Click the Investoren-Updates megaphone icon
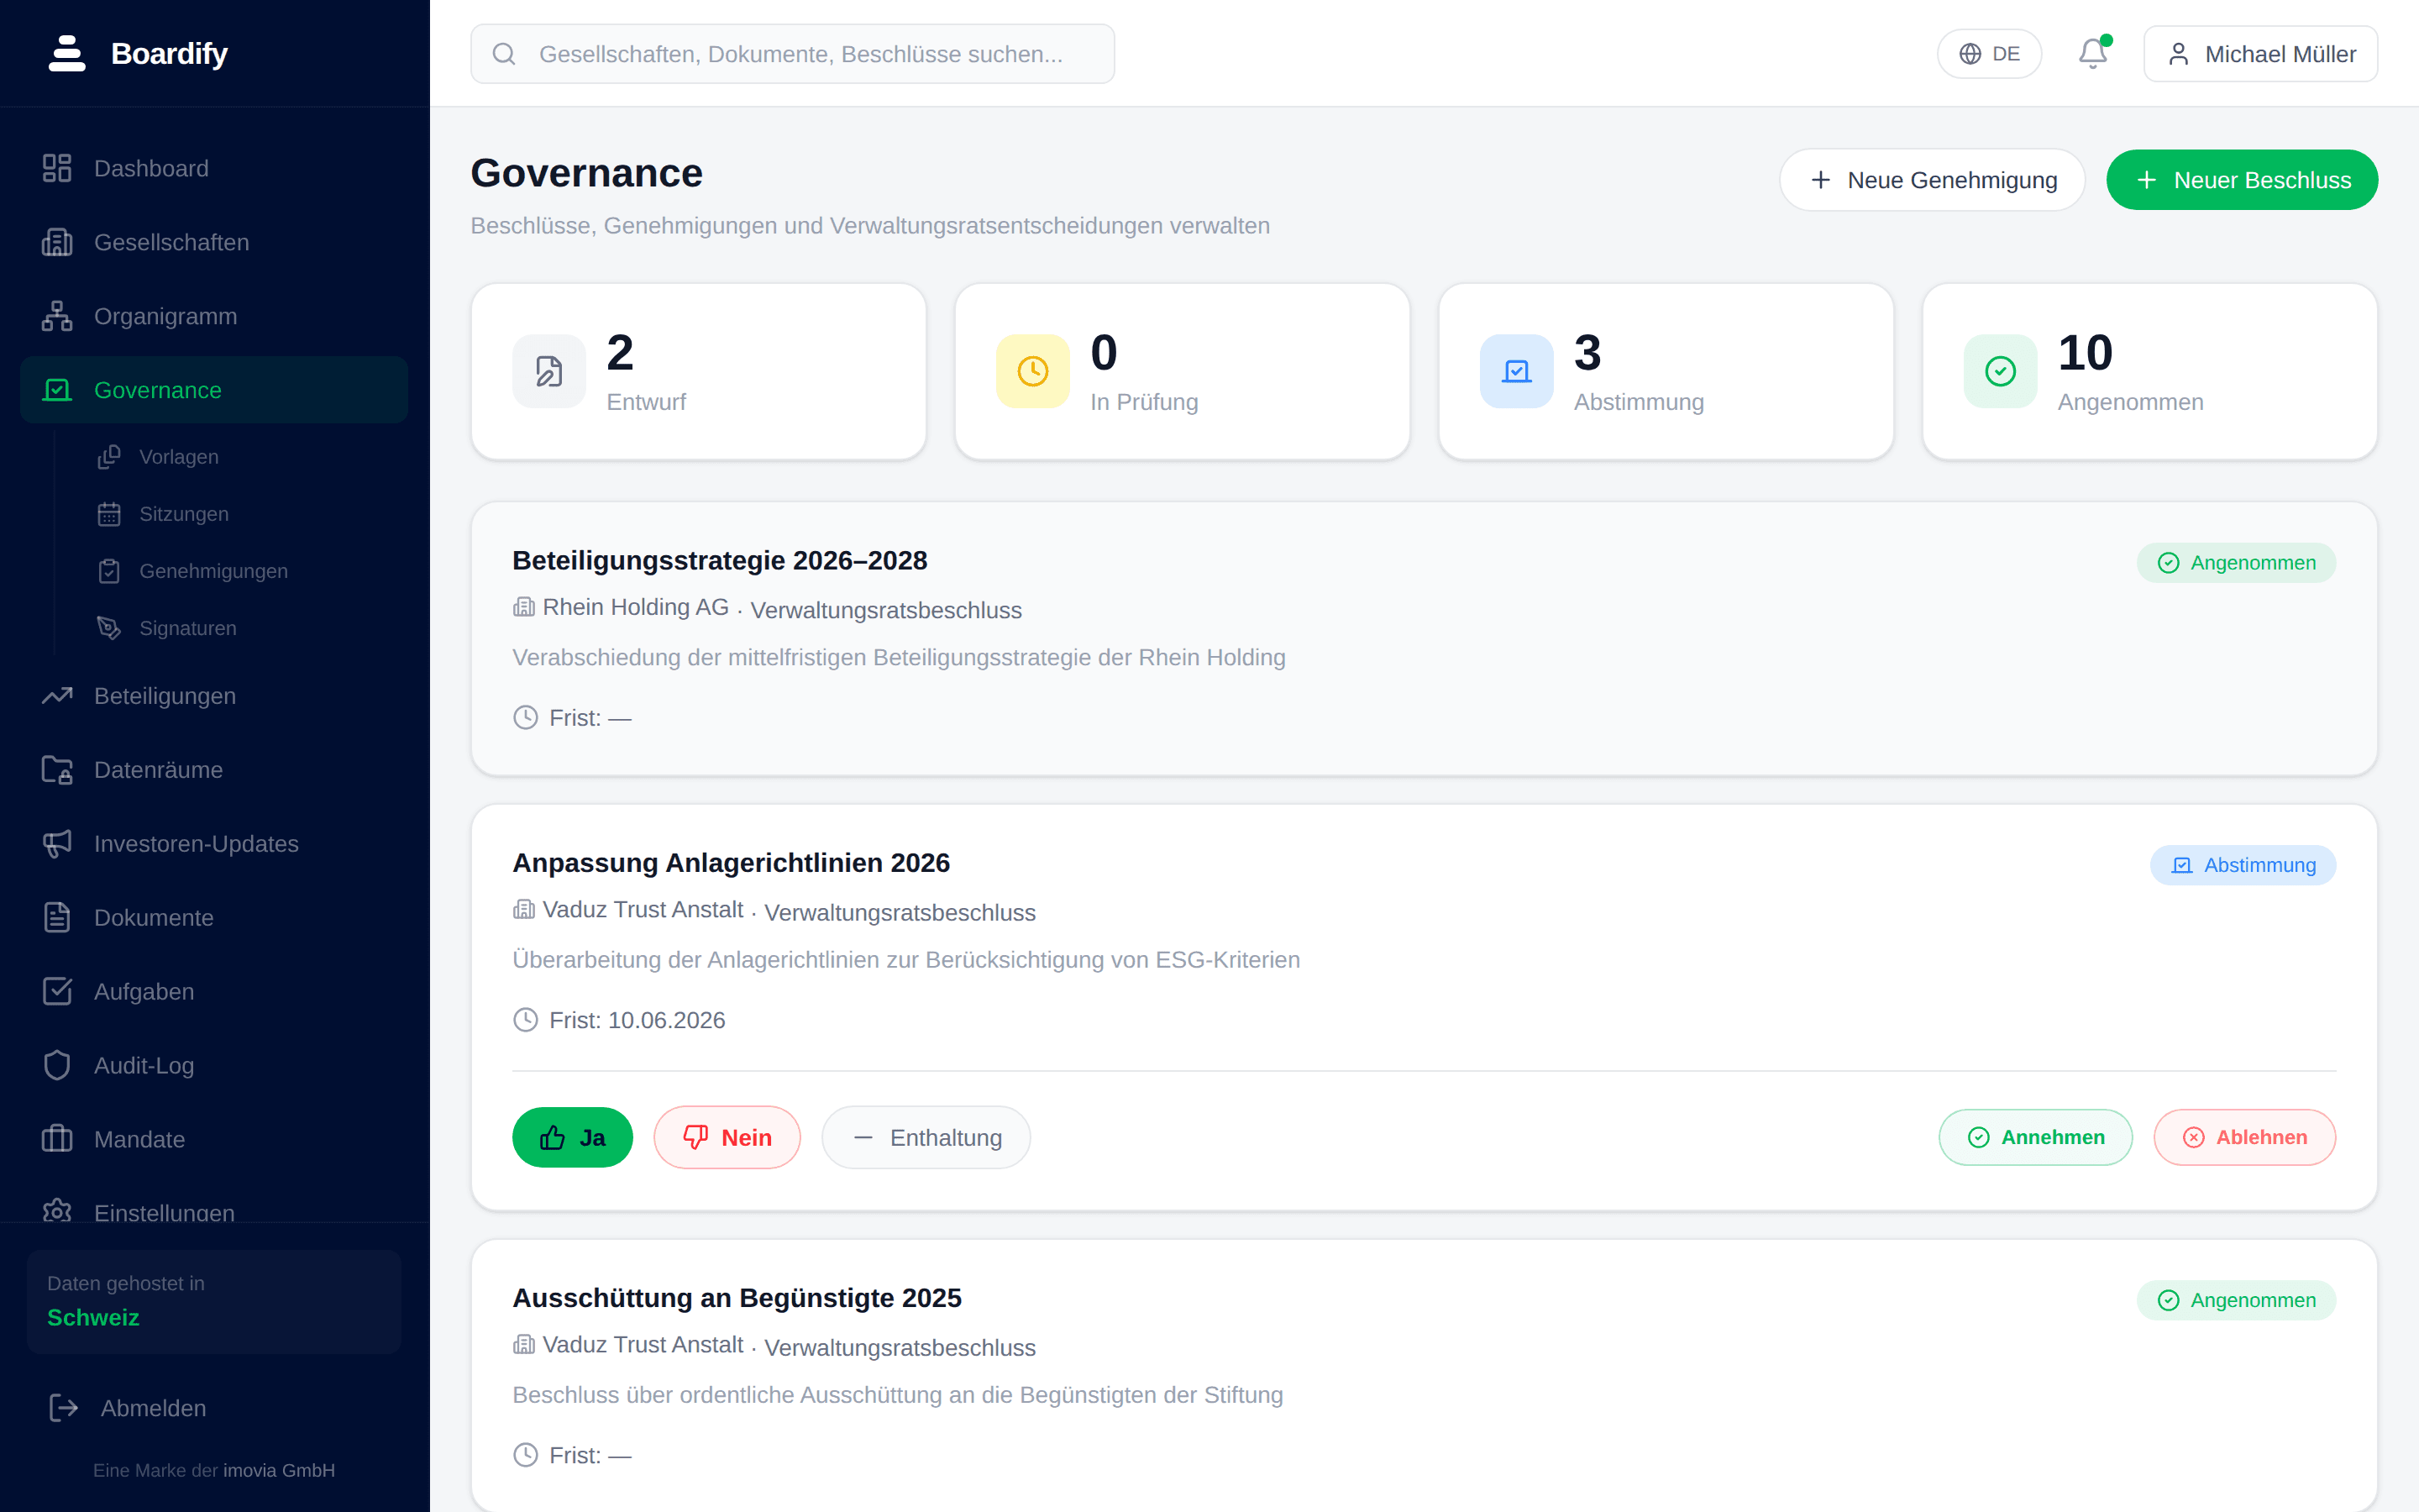The image size is (2419, 1512). pyautogui.click(x=57, y=844)
